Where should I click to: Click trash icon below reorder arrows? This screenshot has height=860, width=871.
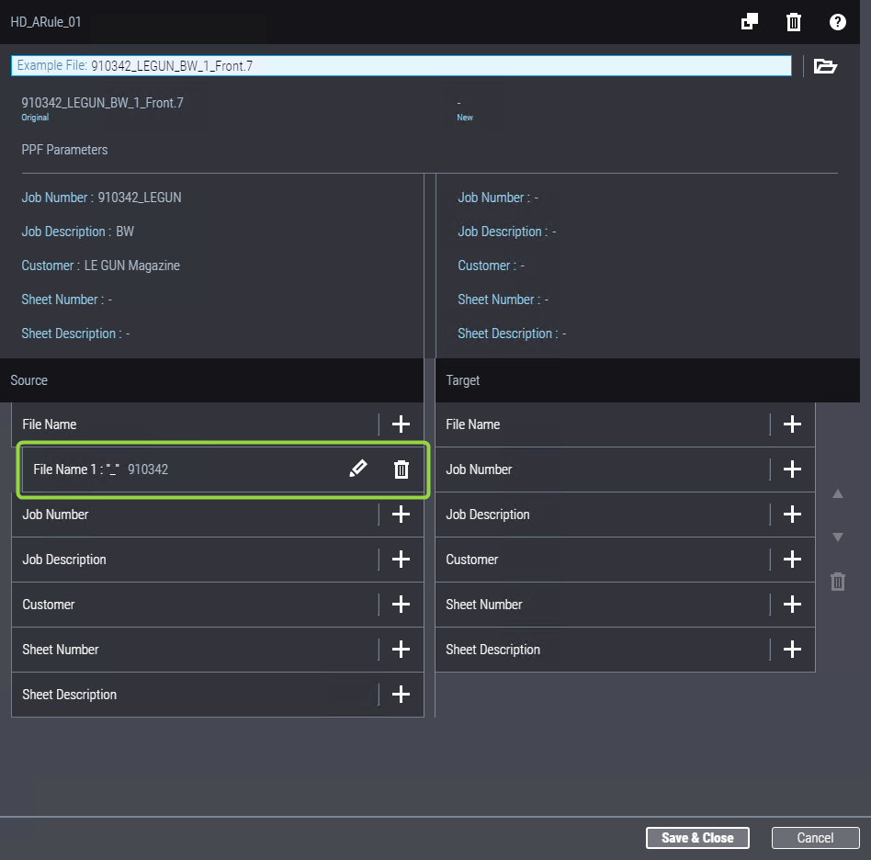[x=837, y=582]
